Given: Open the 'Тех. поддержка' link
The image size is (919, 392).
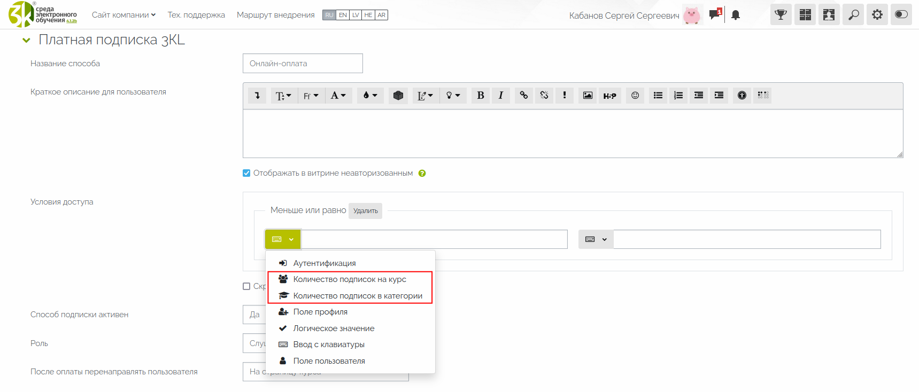Looking at the screenshot, I should (x=196, y=15).
